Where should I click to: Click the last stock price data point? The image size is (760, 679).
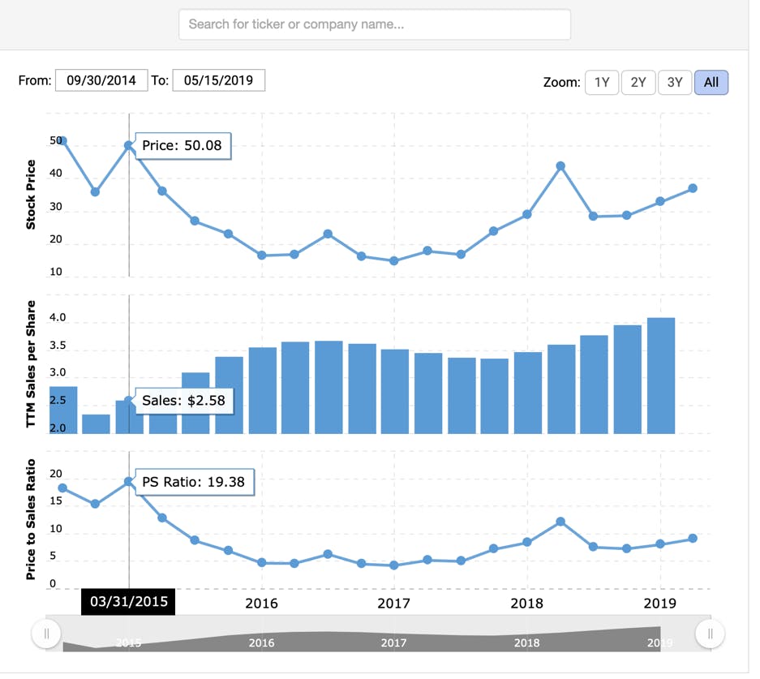(x=693, y=188)
